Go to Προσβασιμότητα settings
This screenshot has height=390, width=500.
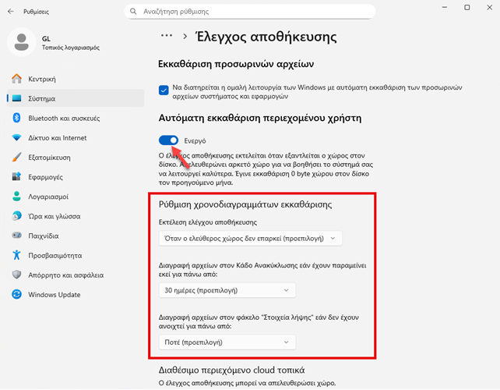click(x=76, y=256)
